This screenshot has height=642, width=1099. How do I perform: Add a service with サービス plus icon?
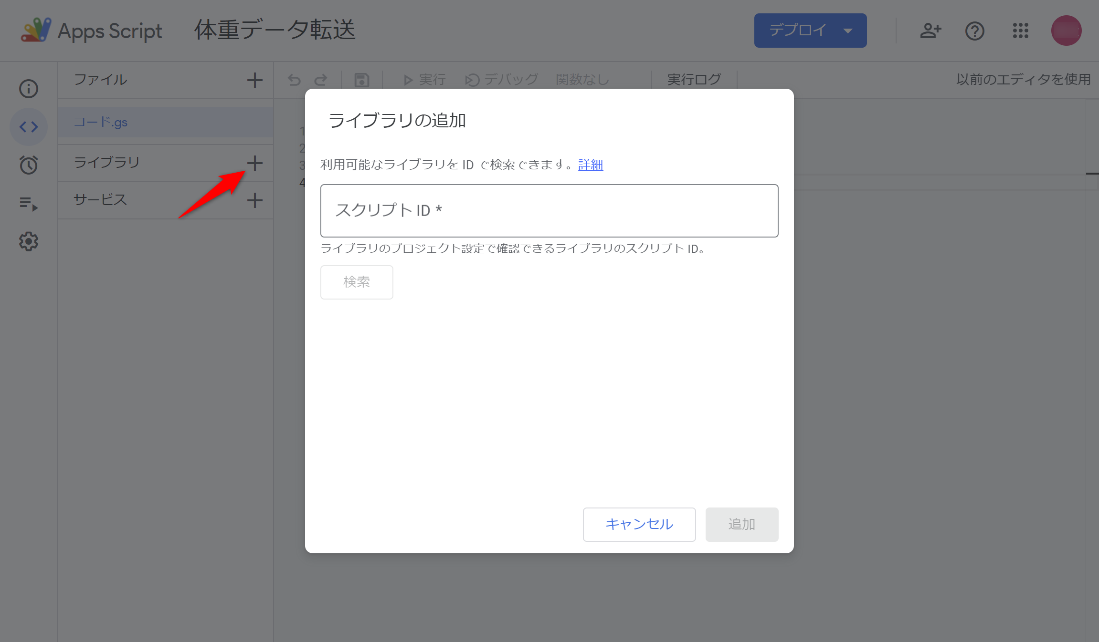(x=255, y=200)
